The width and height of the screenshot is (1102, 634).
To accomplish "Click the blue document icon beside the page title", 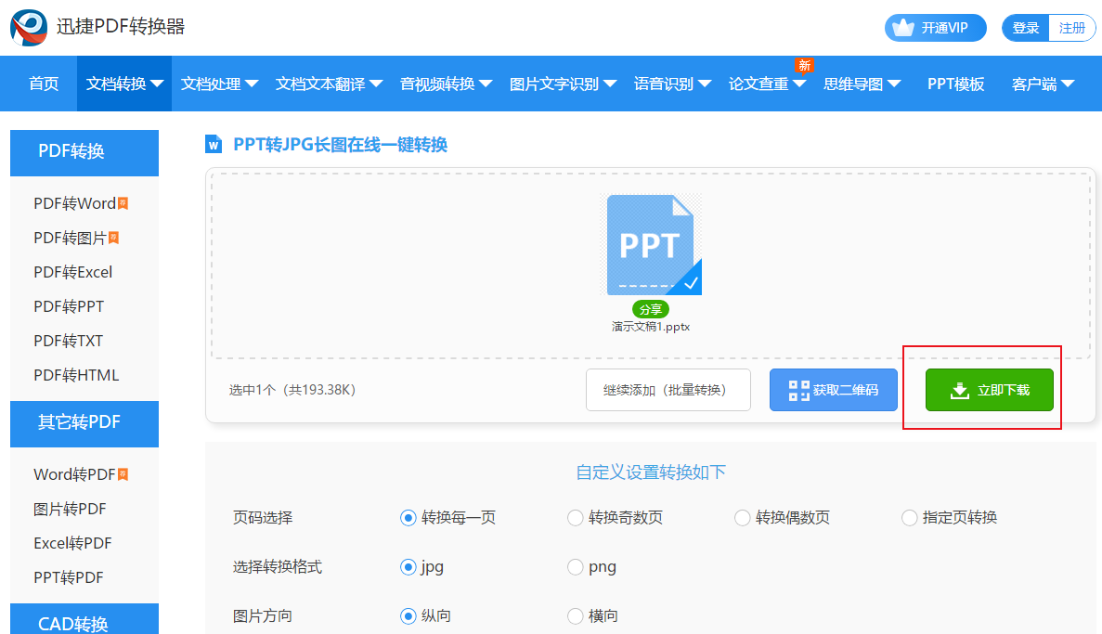I will click(214, 144).
